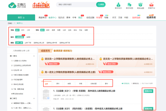This screenshot has height=111, width=166.
Task: Focus the search keyword input field
Action: [76, 4]
